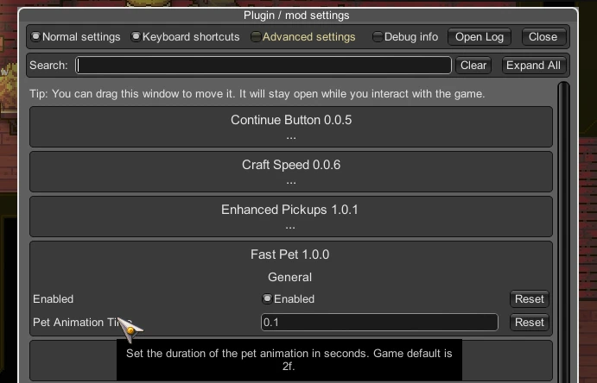Expand All plugin sections

pyautogui.click(x=533, y=66)
